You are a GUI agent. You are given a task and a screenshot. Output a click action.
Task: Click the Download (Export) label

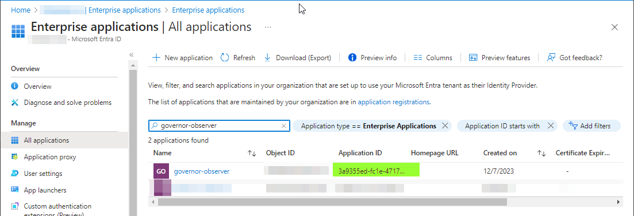pos(303,58)
